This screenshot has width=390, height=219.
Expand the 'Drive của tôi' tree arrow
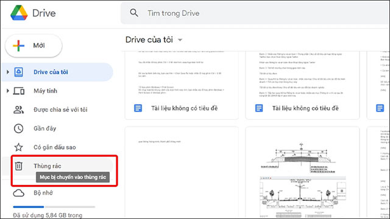pyautogui.click(x=8, y=72)
